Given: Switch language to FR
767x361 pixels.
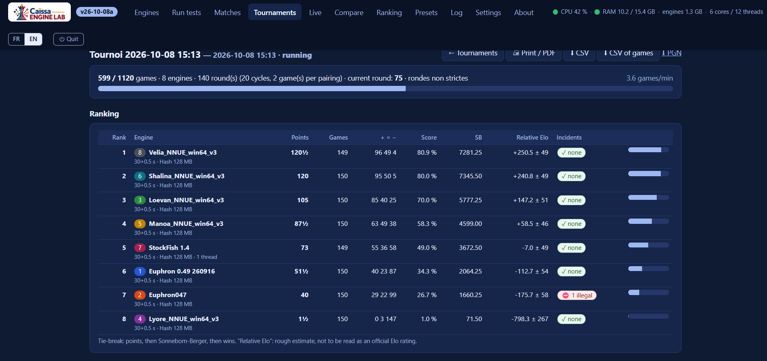Looking at the screenshot, I should point(16,39).
